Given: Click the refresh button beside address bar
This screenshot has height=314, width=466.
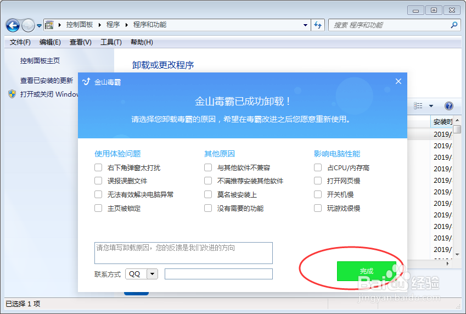Looking at the screenshot, I should click(x=318, y=25).
